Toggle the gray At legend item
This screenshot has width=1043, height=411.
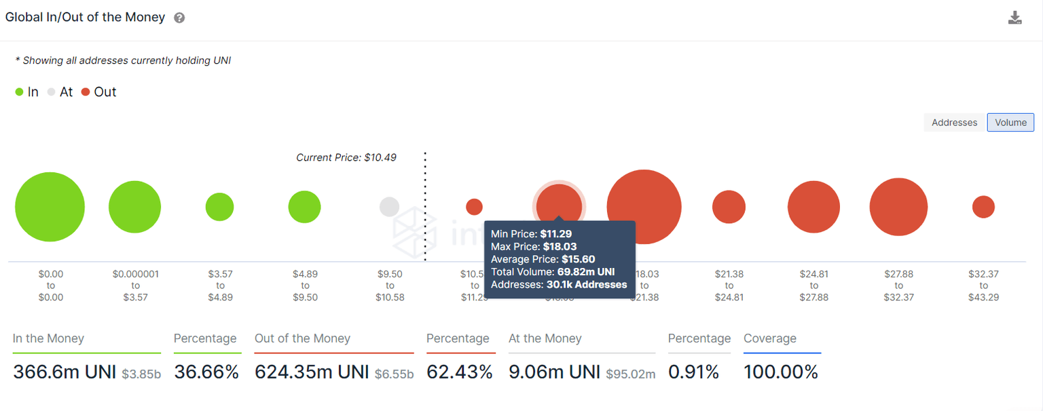60,92
